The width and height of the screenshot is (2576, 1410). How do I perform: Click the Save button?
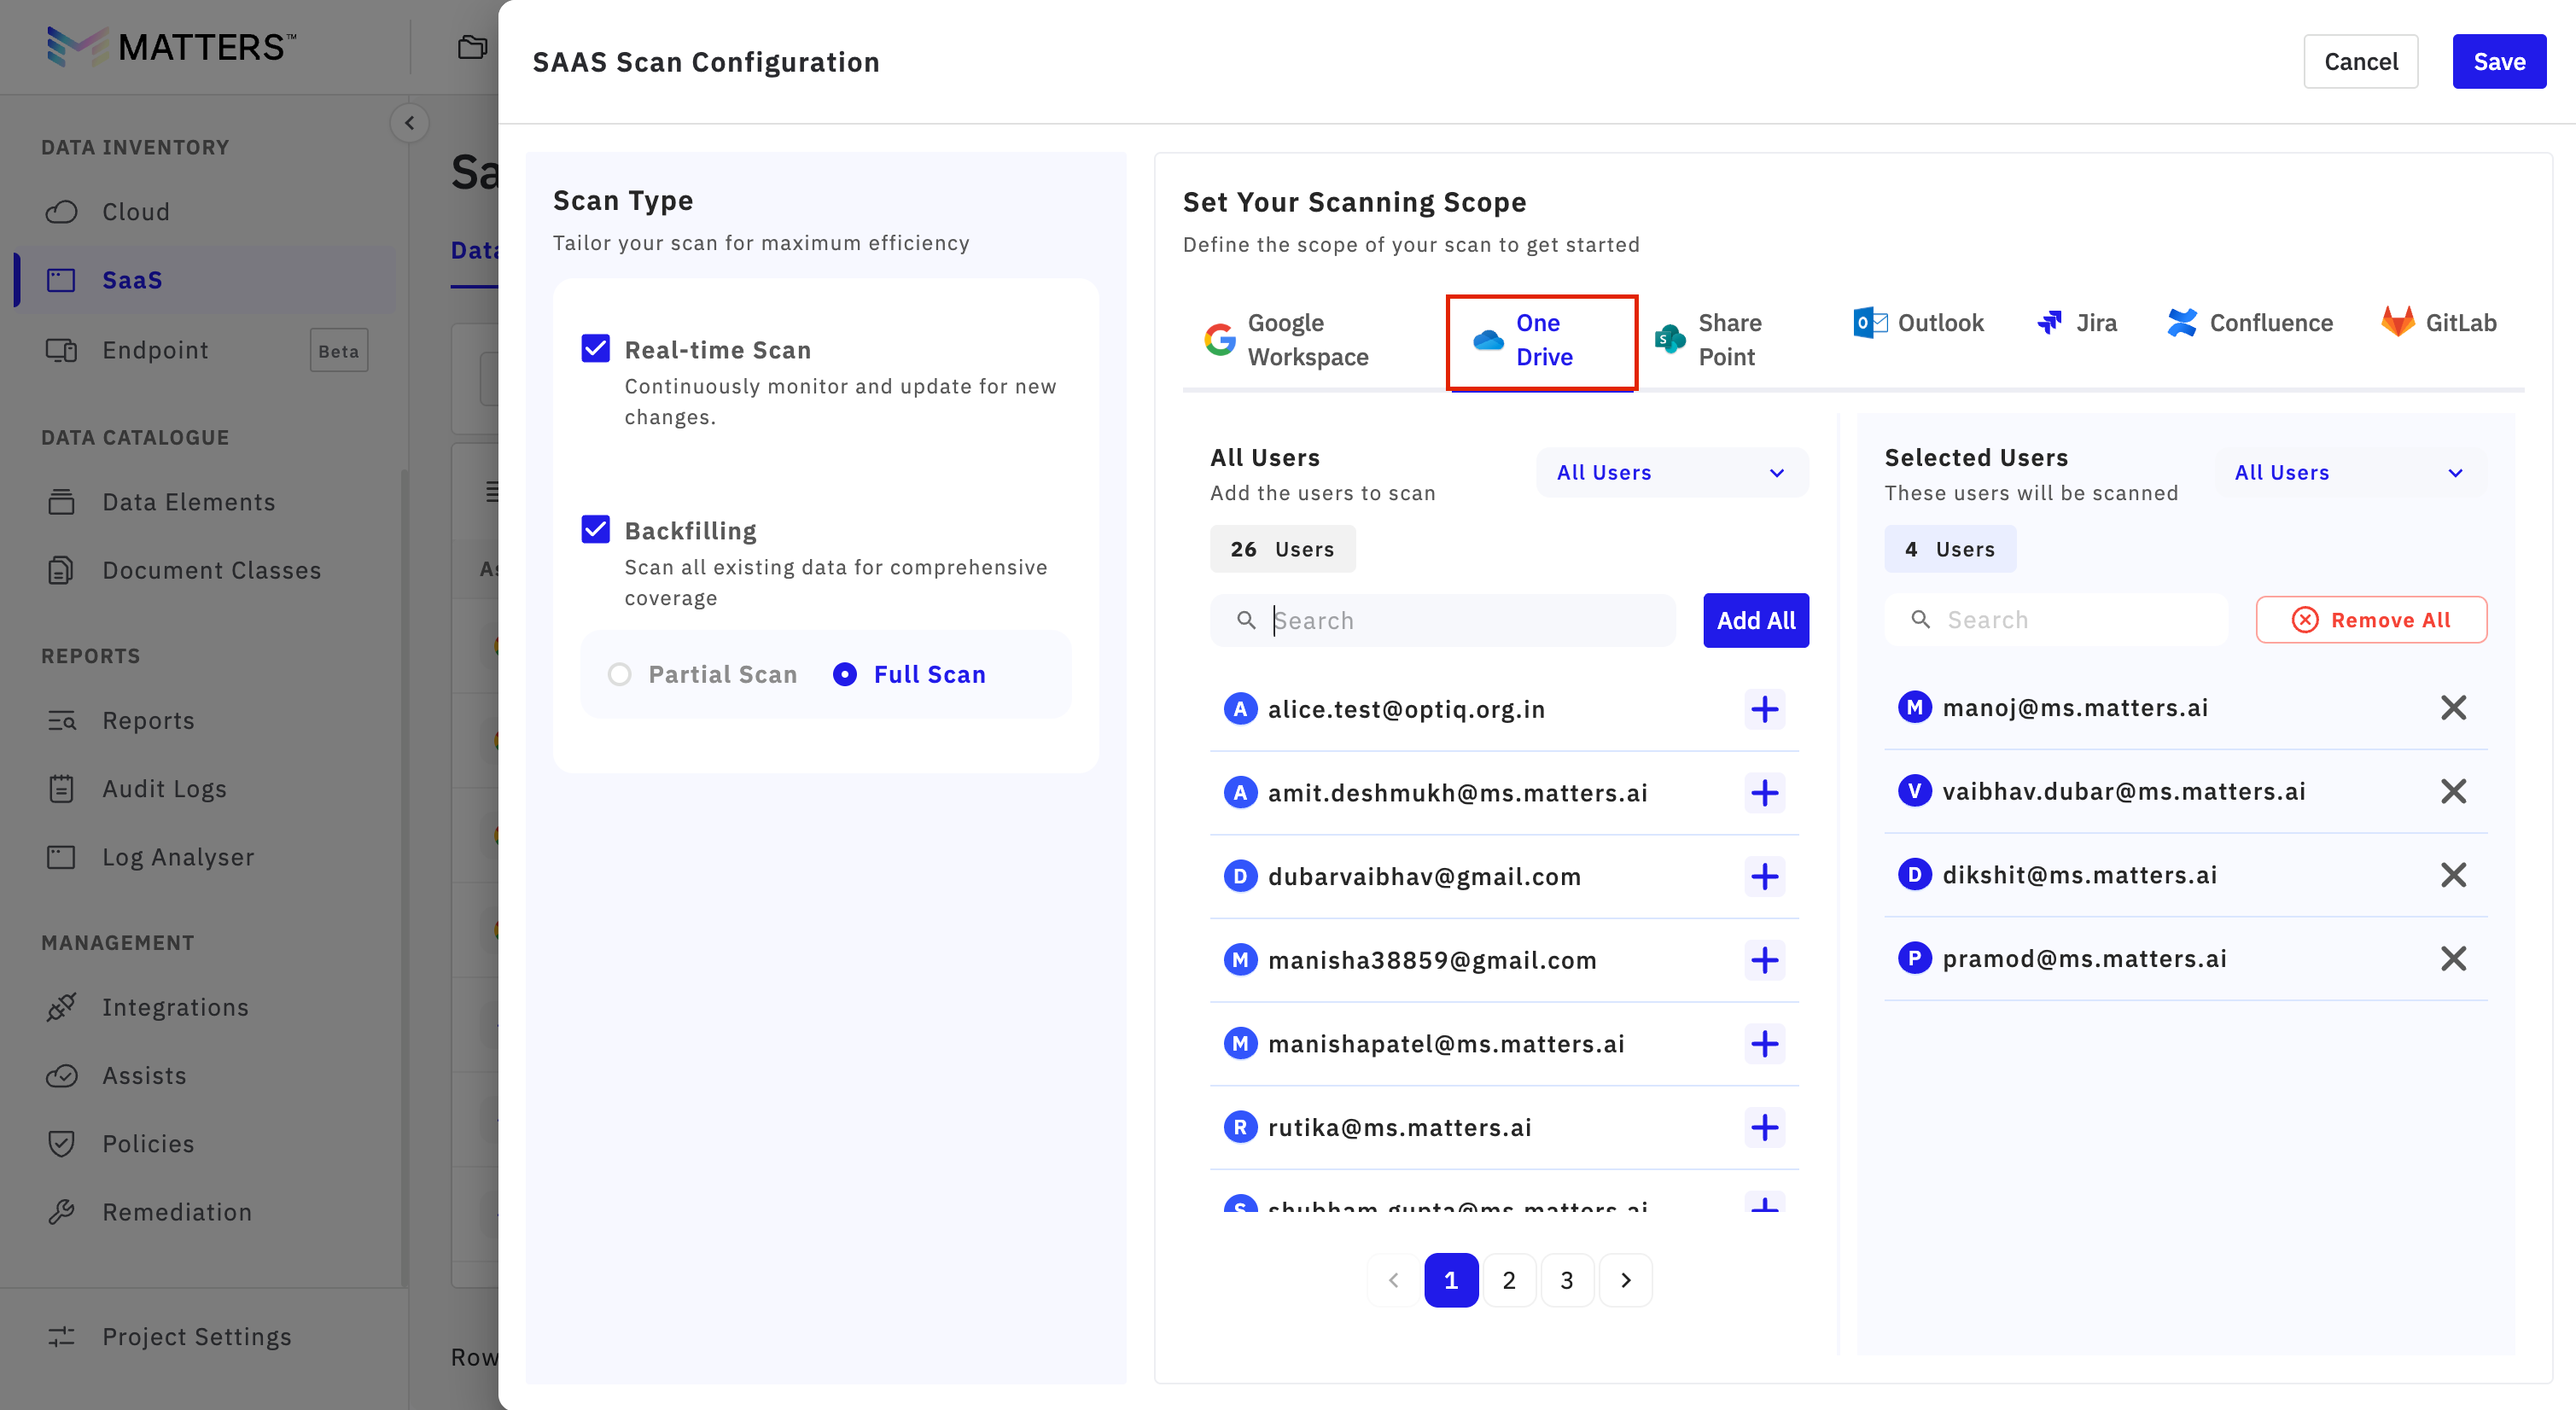tap(2499, 62)
